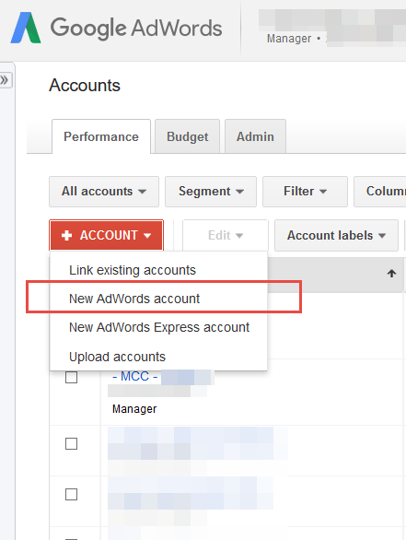Open the All accounts dropdown

104,192
